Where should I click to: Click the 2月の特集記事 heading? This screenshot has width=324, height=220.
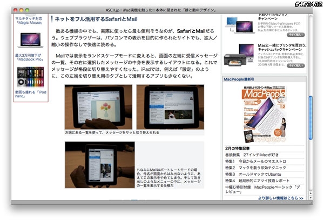(x=237, y=149)
